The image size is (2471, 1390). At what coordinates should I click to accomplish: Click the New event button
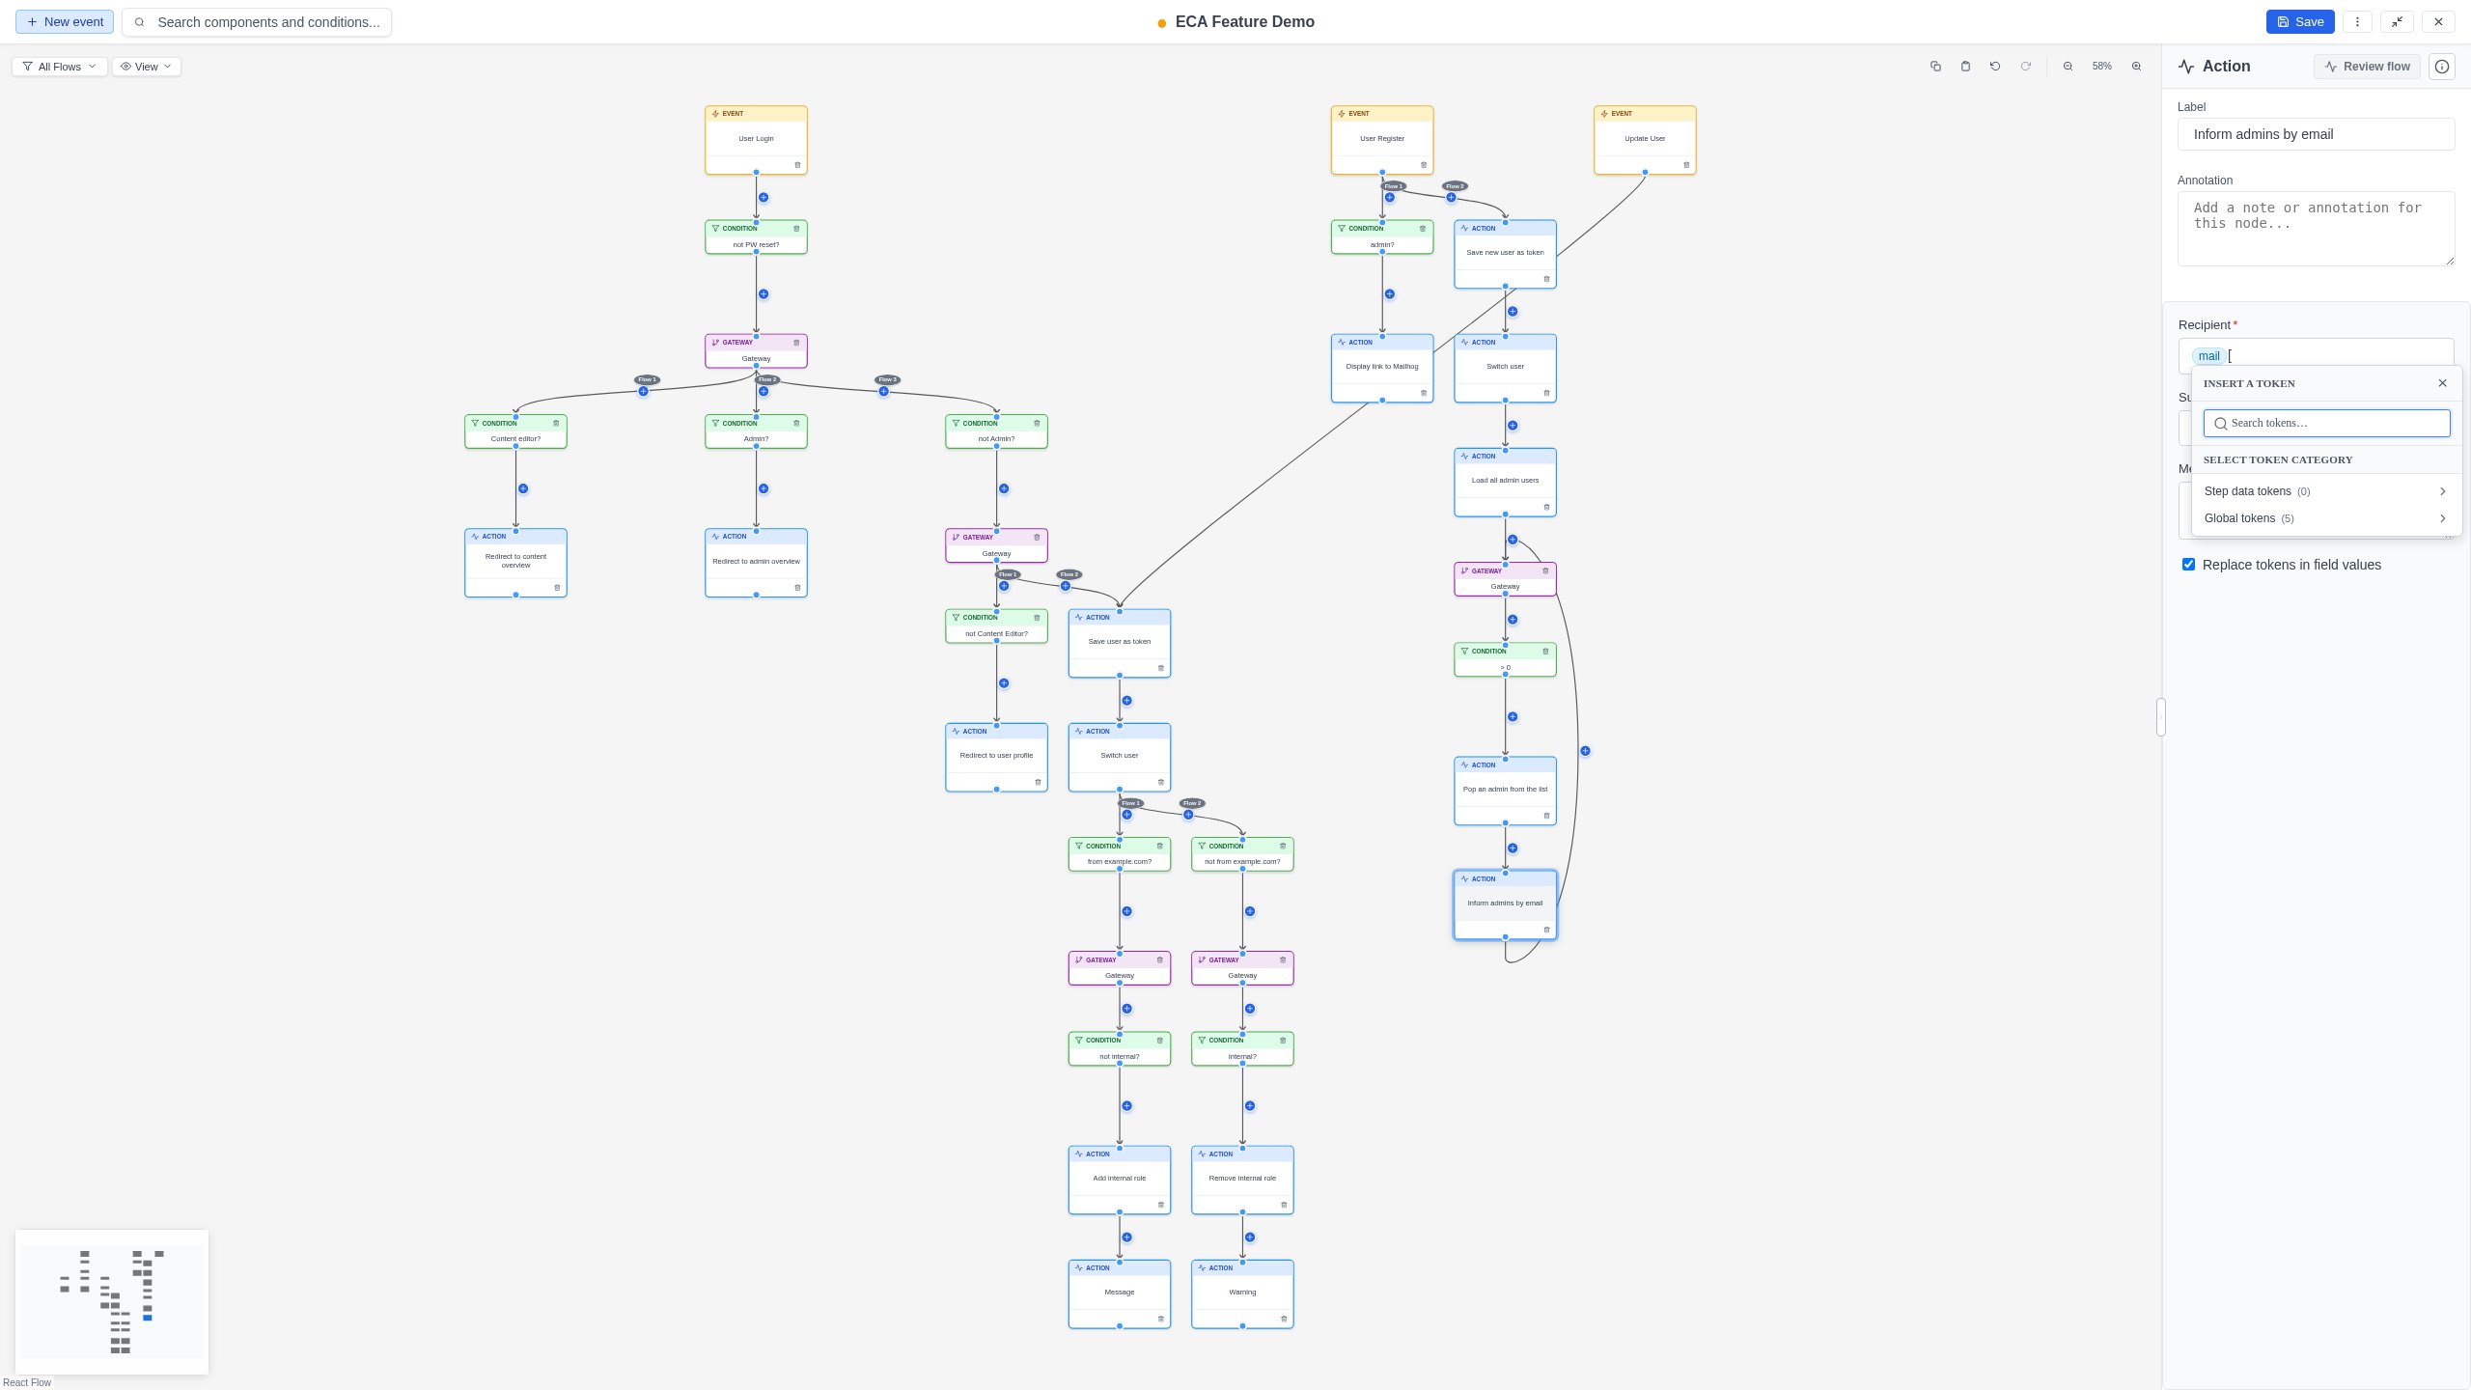[65, 22]
